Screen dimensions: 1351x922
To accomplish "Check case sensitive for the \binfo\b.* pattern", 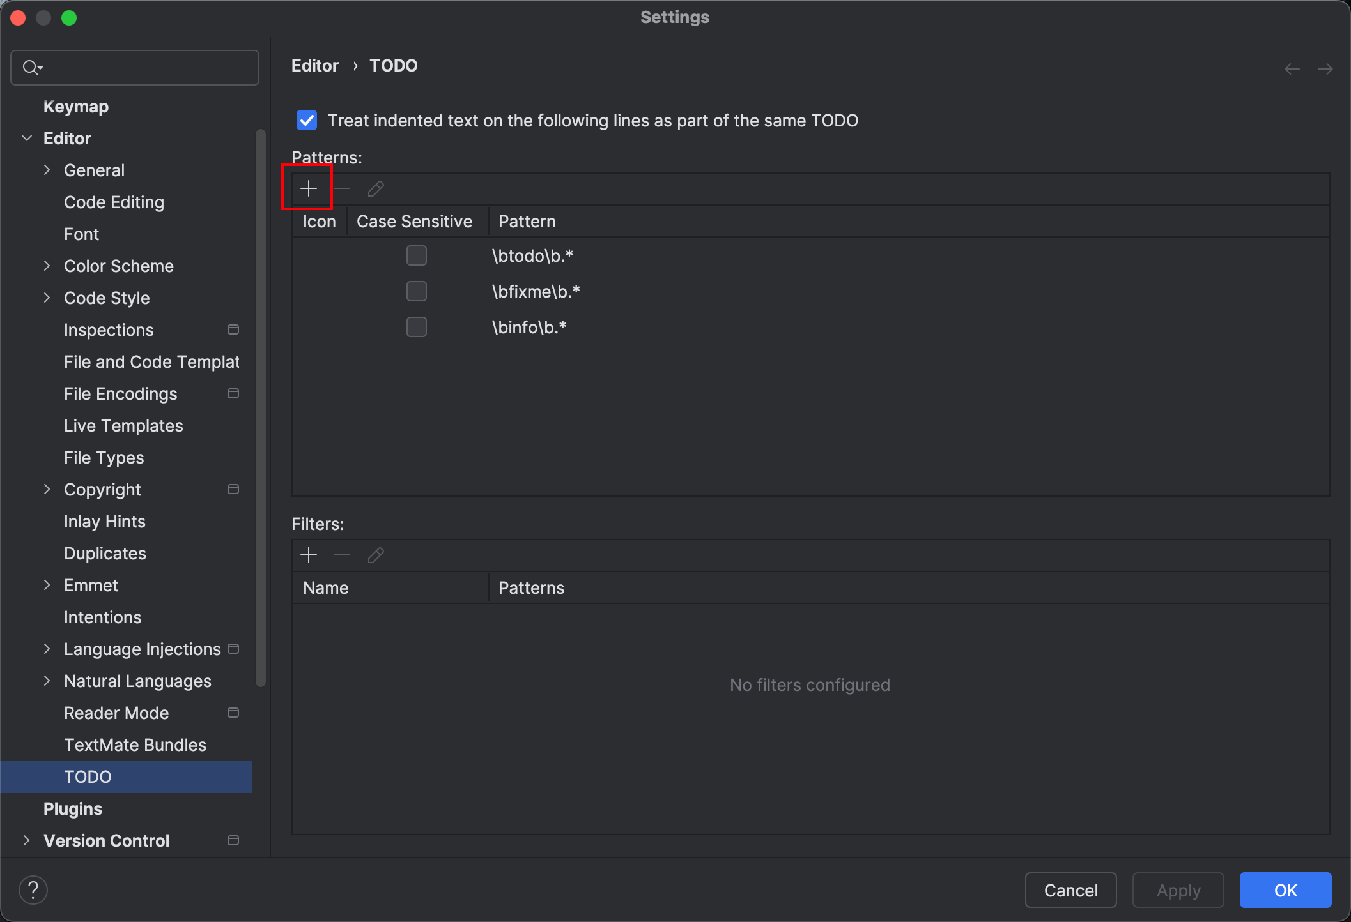I will [x=417, y=327].
